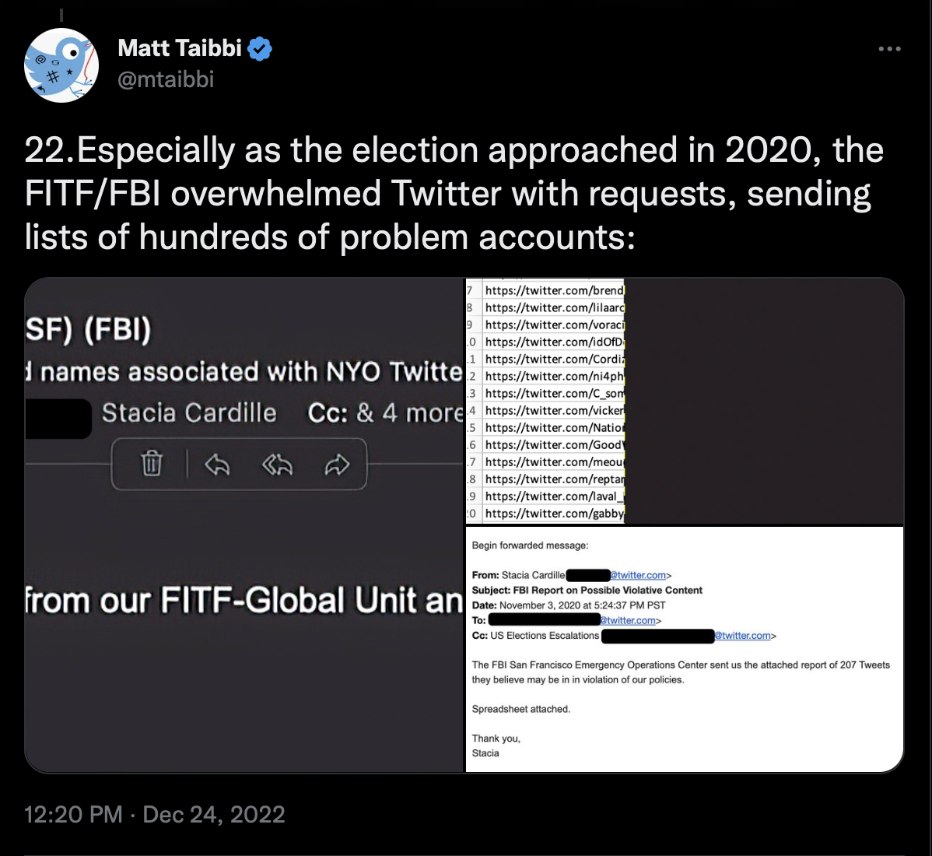Open the left FBI email screenshot
Image resolution: width=932 pixels, height=856 pixels.
244,525
